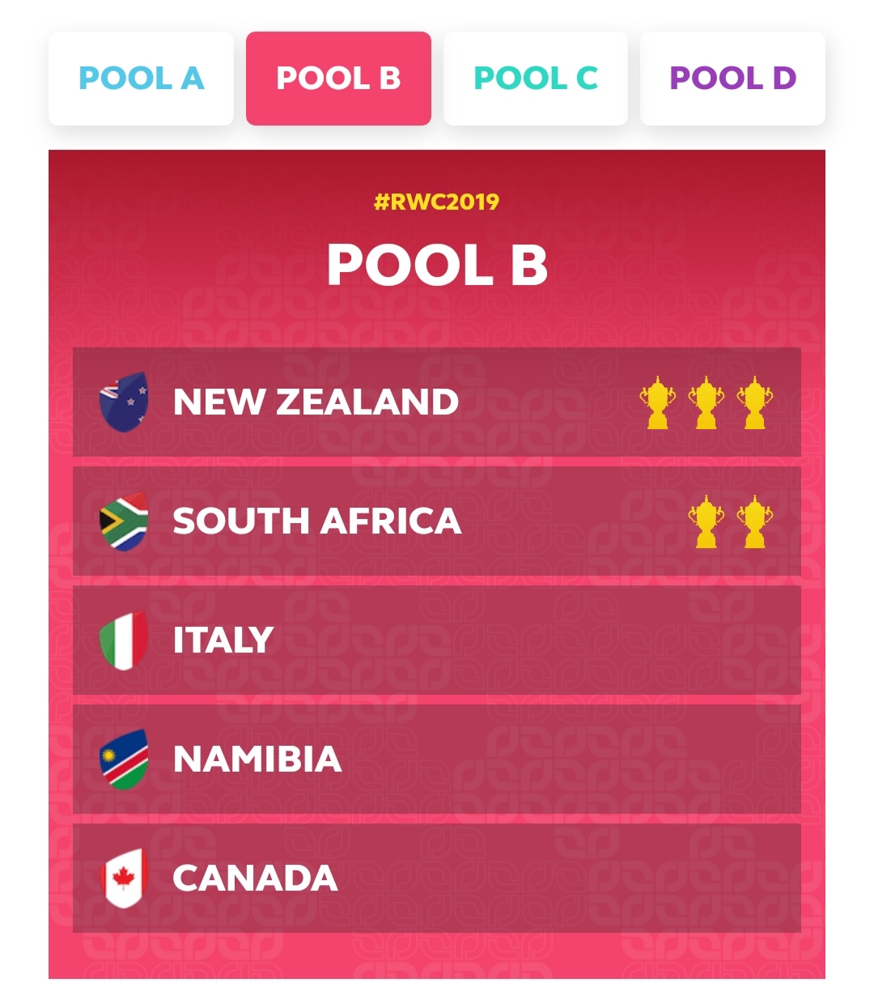Click the Namibia flag icon
This screenshot has height=1004, width=874.
point(123,759)
